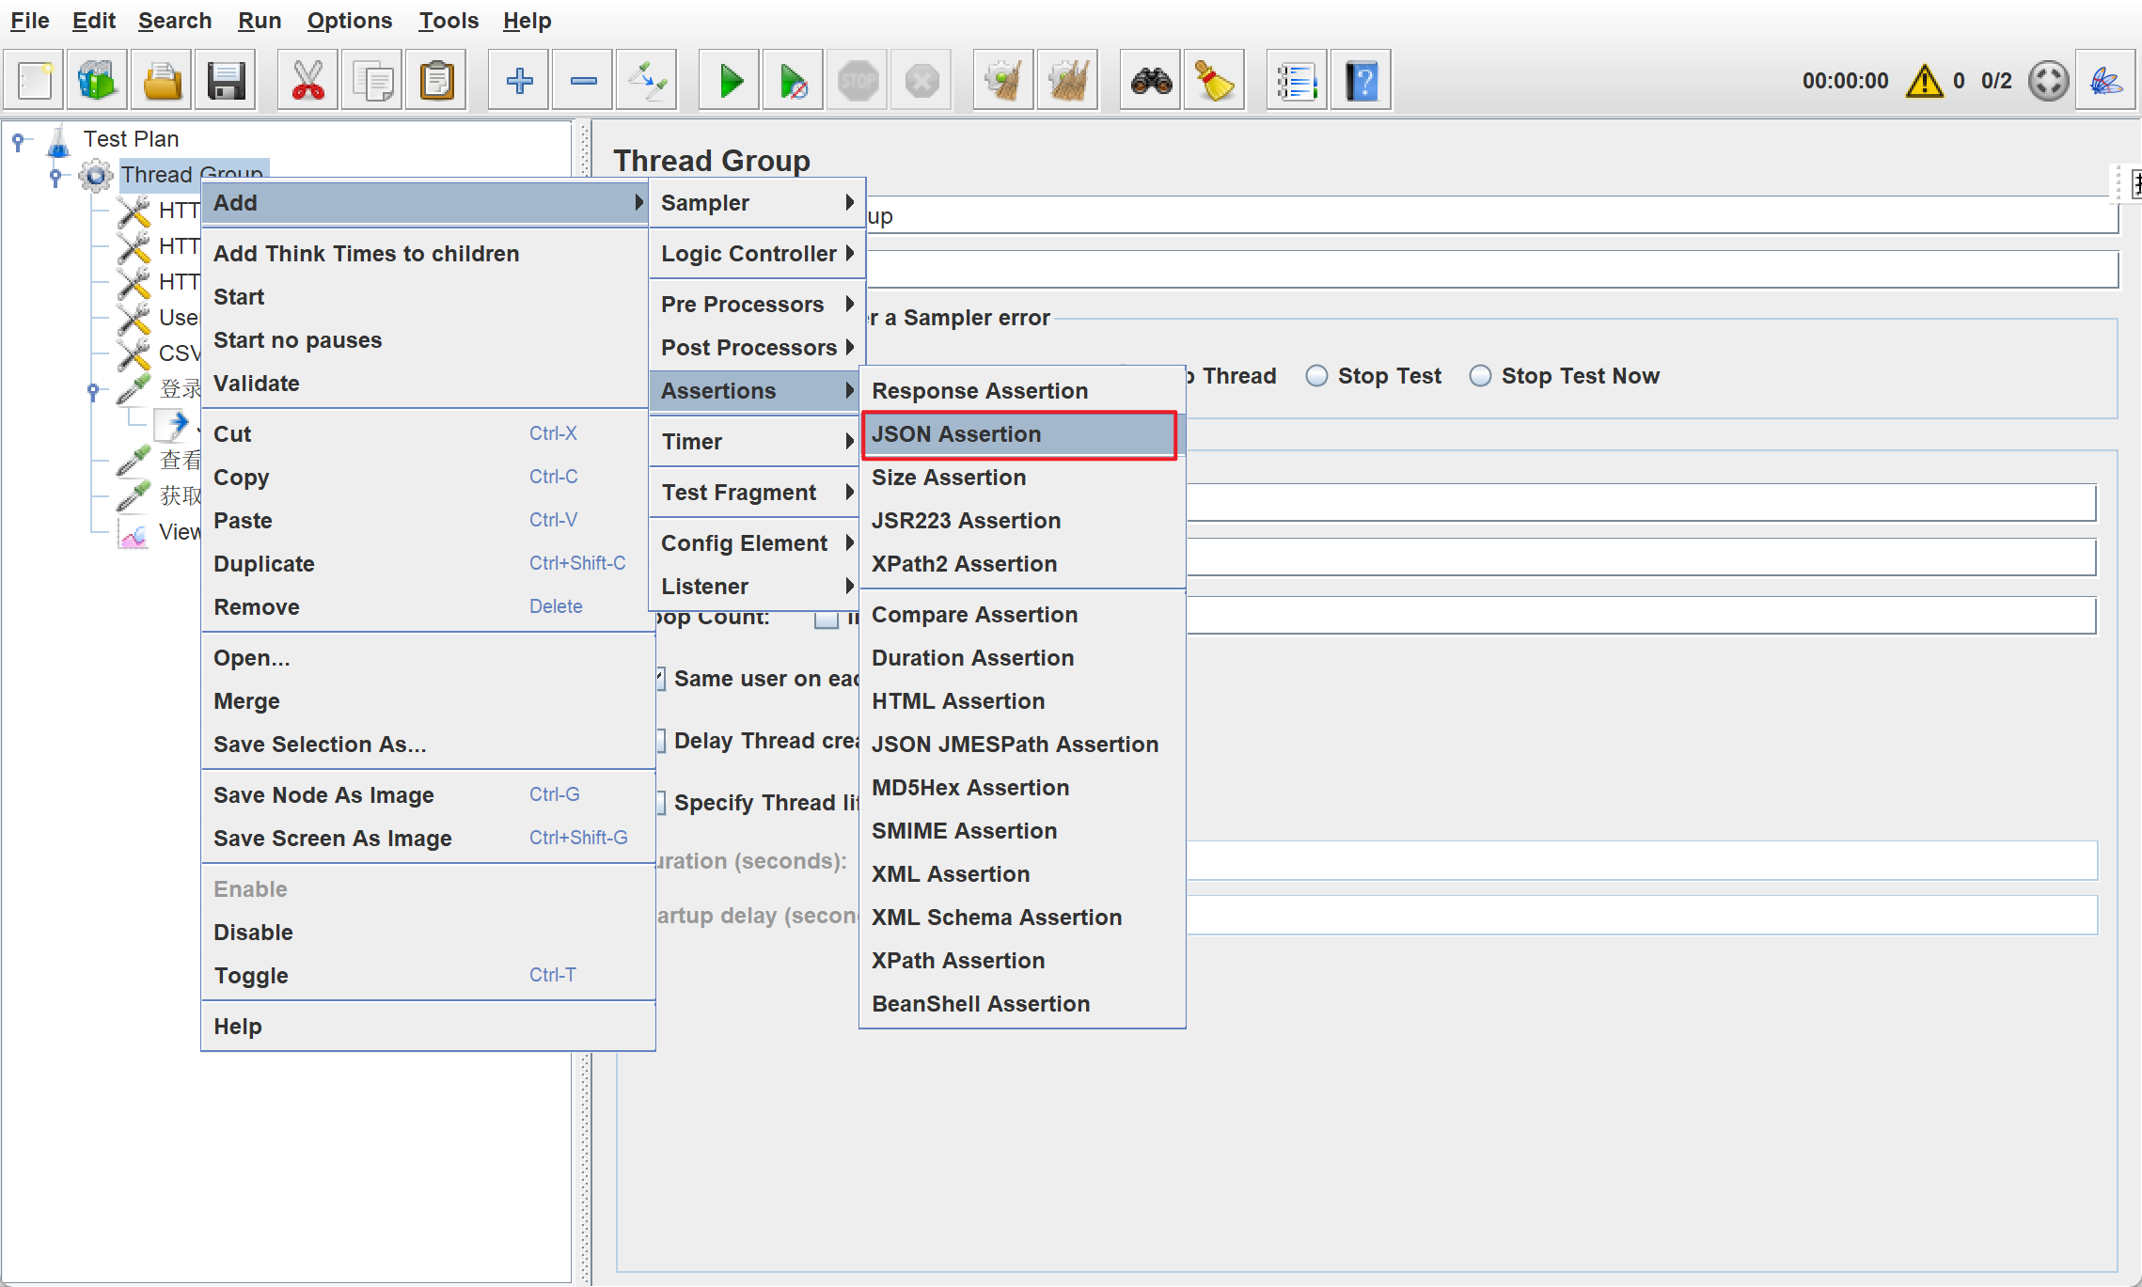Select the Stop Test radio button

tap(1316, 376)
